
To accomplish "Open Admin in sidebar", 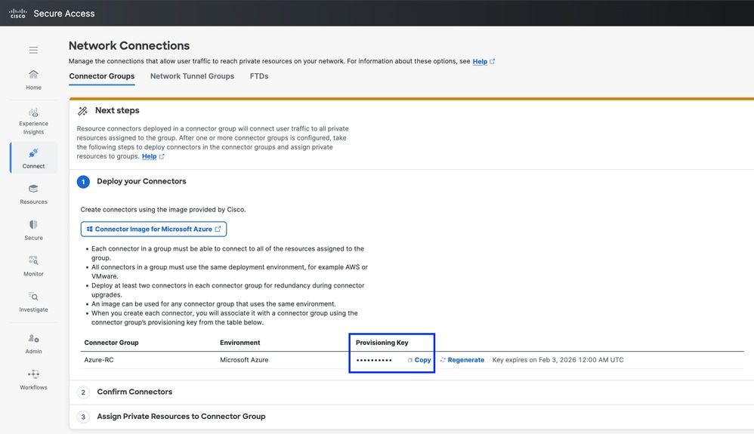I will 33,344.
